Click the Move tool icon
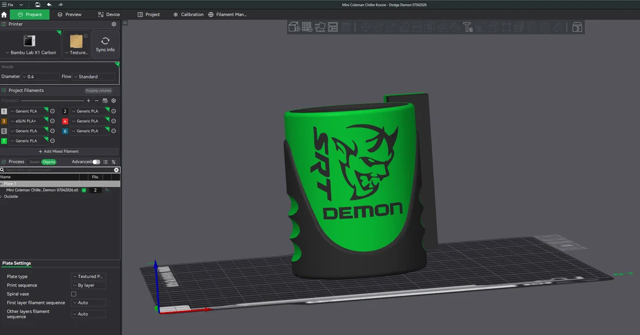The width and height of the screenshot is (640, 335). click(x=365, y=27)
